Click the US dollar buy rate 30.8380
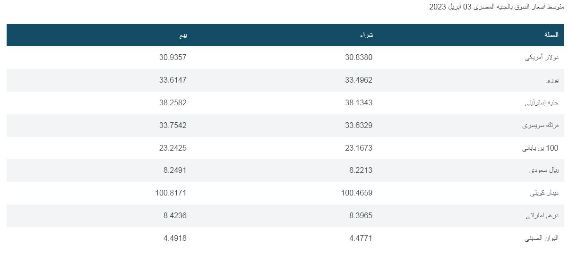The width and height of the screenshot is (568, 263). 359,58
